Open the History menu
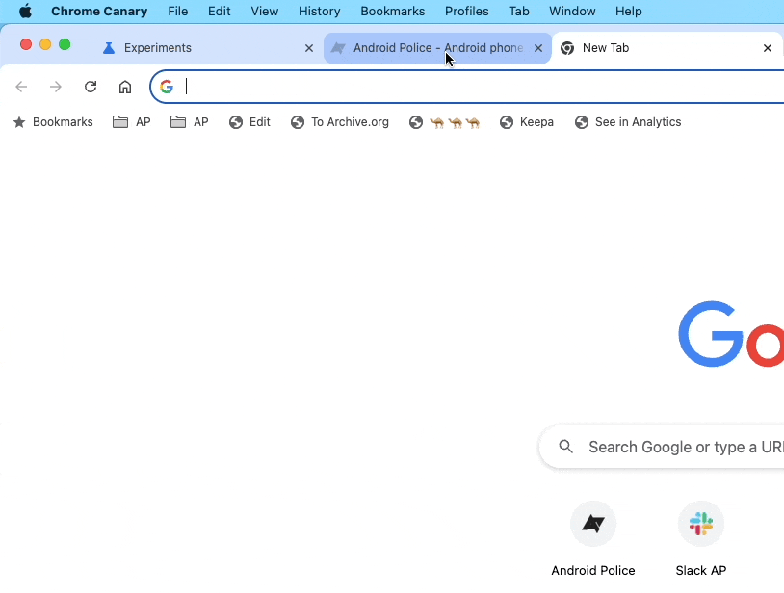The width and height of the screenshot is (784, 593). point(319,12)
